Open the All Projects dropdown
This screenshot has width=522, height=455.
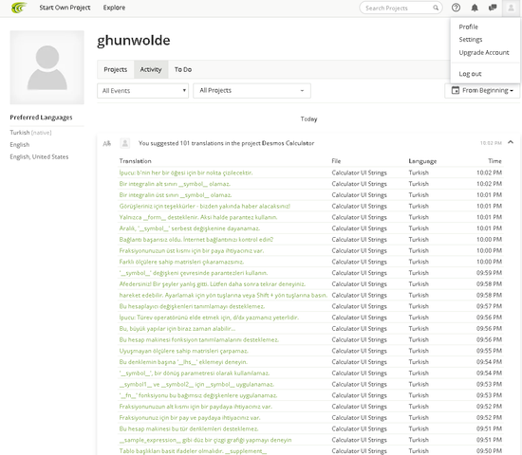click(x=252, y=91)
